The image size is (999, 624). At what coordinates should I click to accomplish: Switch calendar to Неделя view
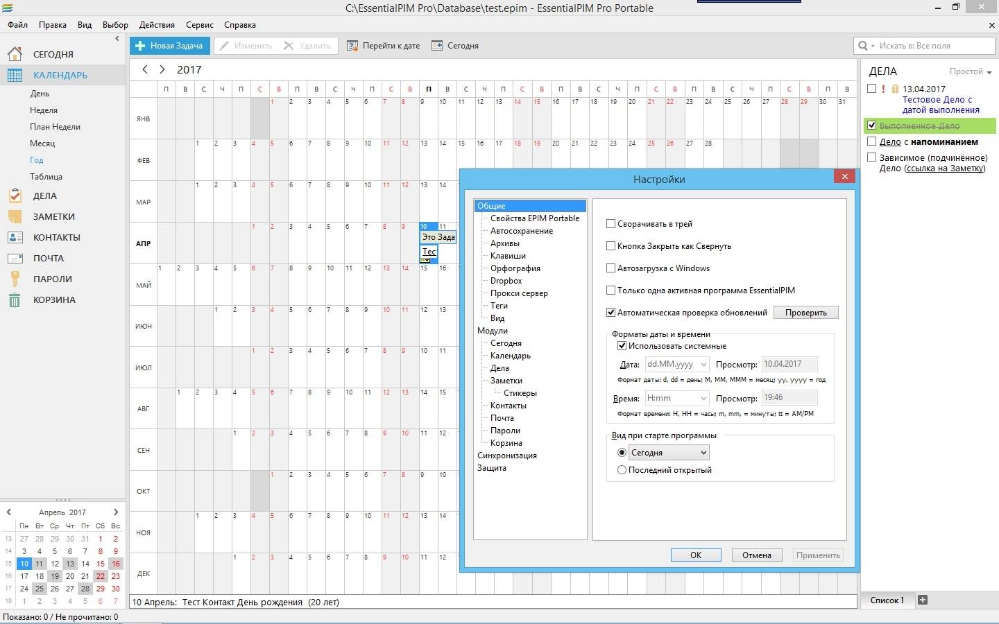[44, 110]
